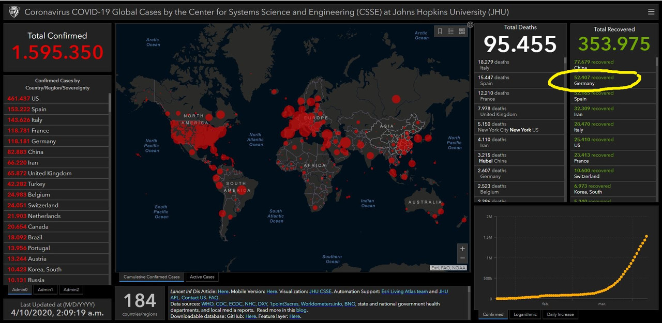This screenshot has height=323, width=662.
Task: Select Portugal in confirmed cases list
Action: point(56,248)
